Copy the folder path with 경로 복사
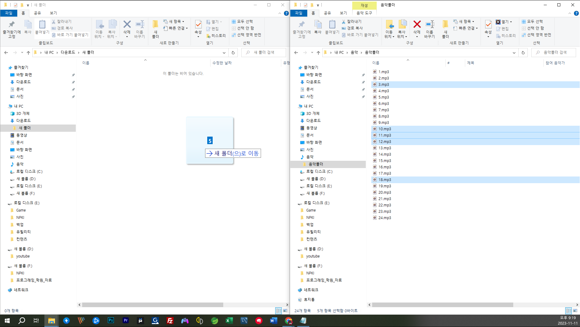Screen dimensions: 580x327 point(354,28)
